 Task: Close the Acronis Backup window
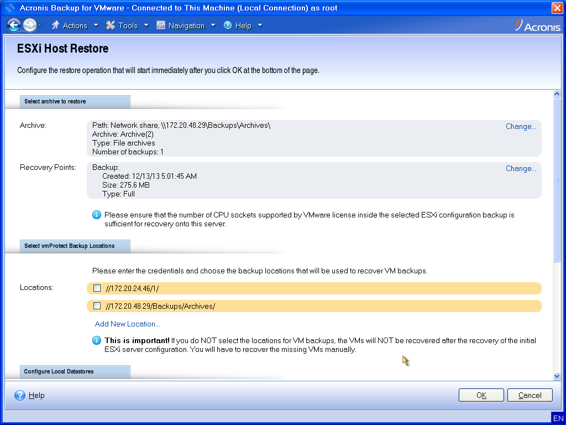tap(557, 8)
